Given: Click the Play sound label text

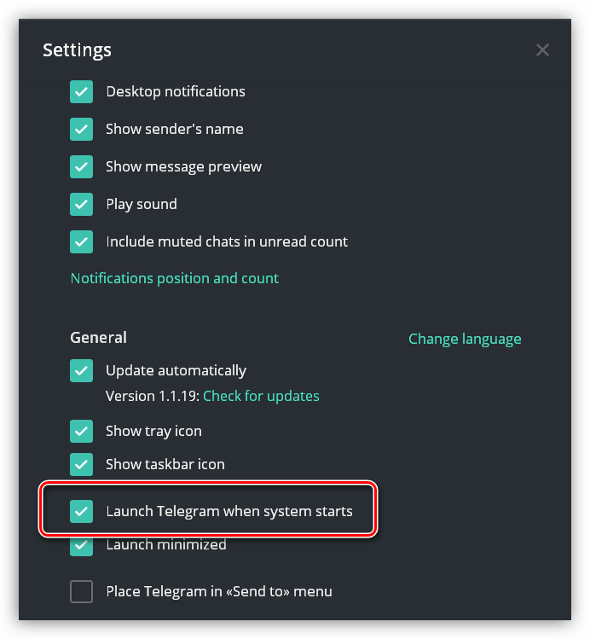Looking at the screenshot, I should click(x=141, y=204).
